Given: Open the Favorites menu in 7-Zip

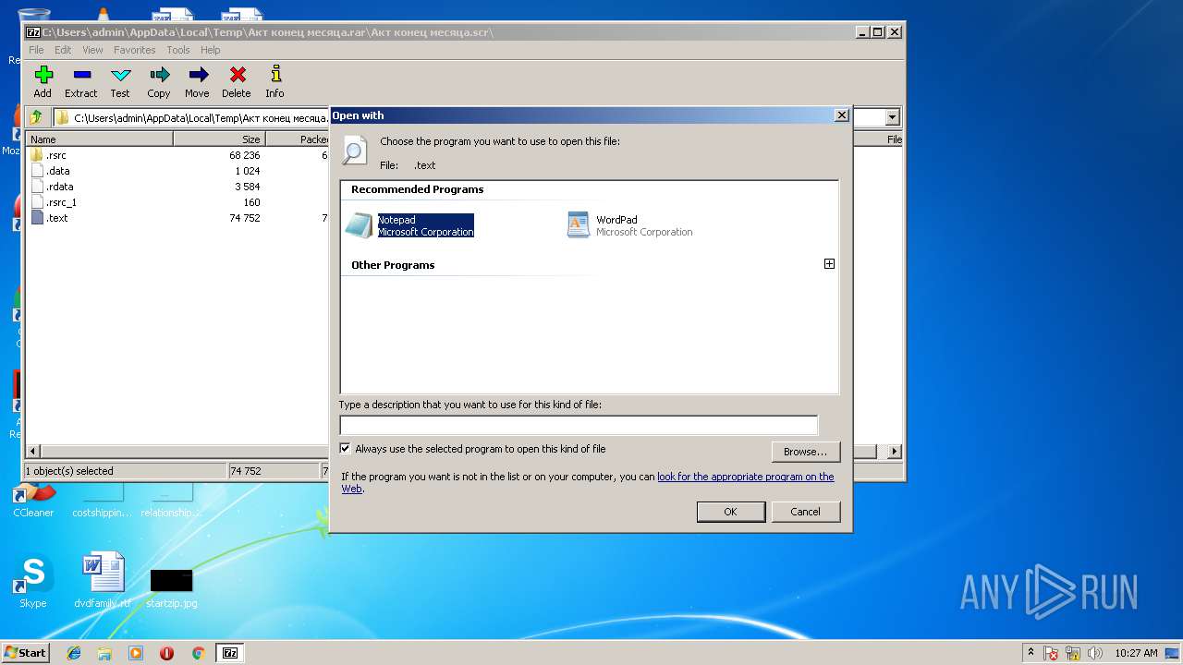Looking at the screenshot, I should coord(135,50).
